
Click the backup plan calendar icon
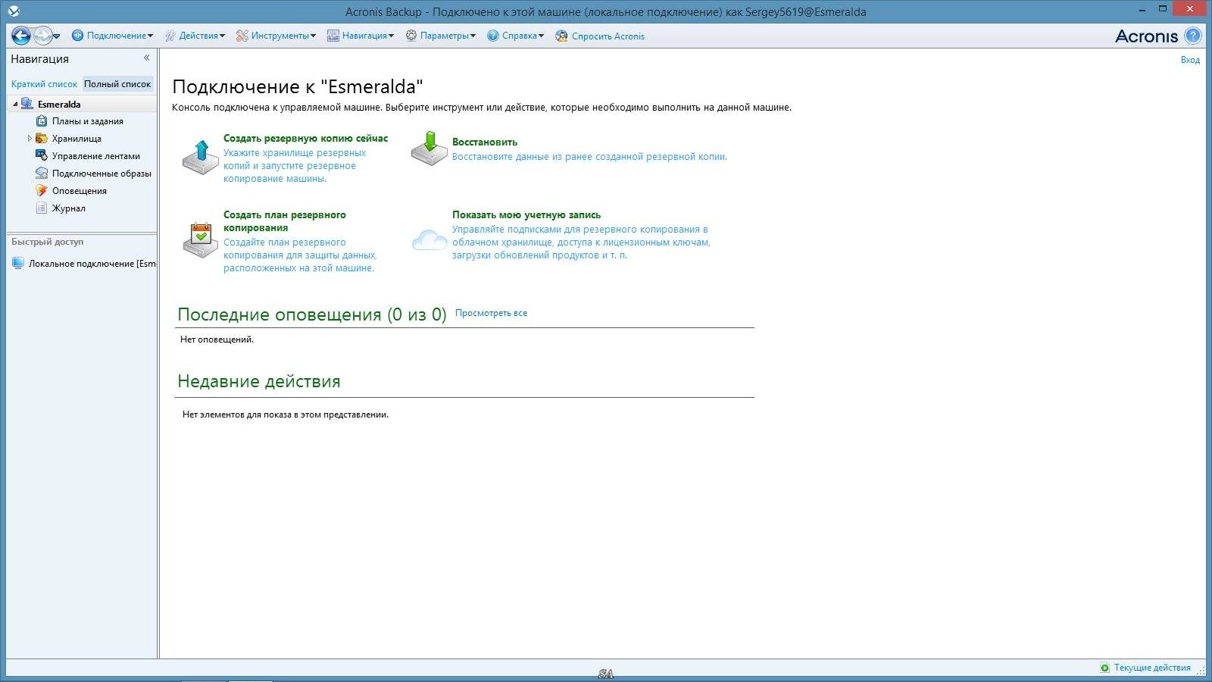coord(201,240)
